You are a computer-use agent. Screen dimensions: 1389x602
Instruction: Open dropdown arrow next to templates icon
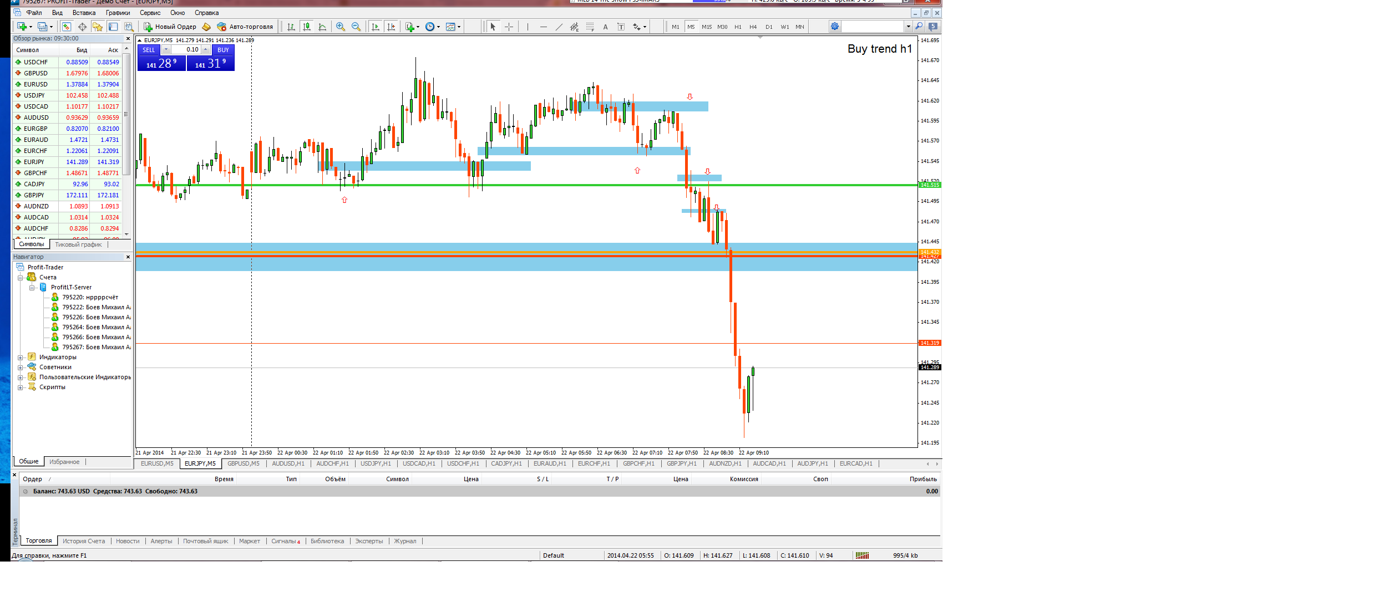click(459, 27)
